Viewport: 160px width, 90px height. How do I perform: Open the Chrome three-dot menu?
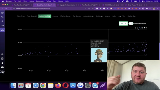(157, 8)
